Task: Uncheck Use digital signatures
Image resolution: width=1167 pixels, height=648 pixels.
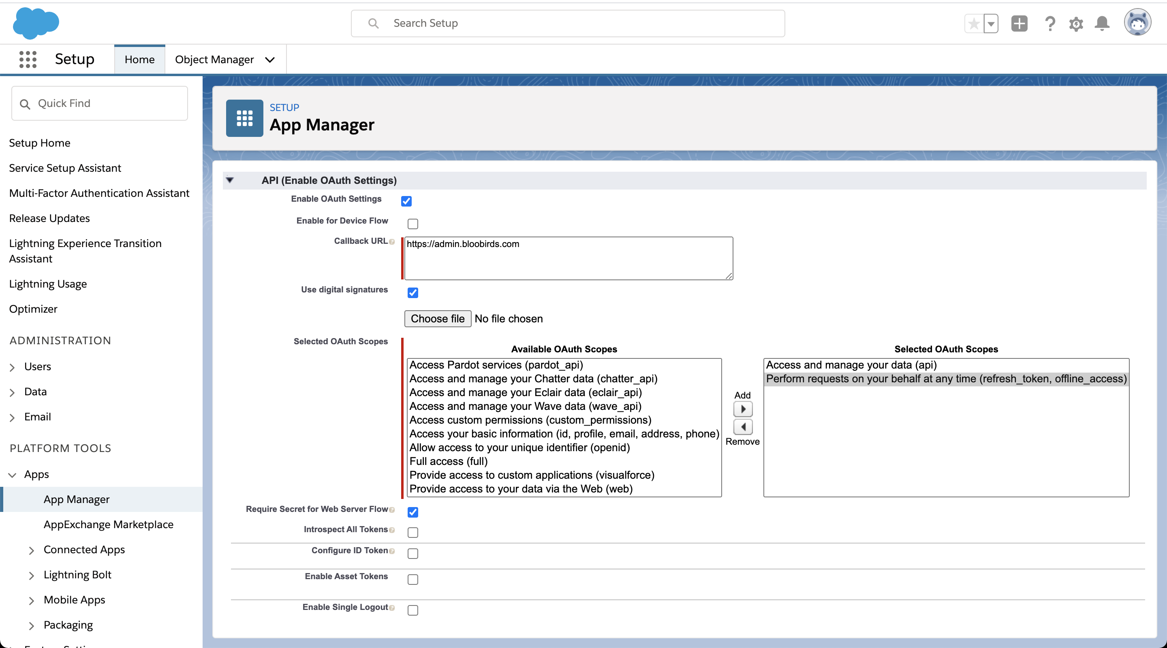Action: (413, 292)
